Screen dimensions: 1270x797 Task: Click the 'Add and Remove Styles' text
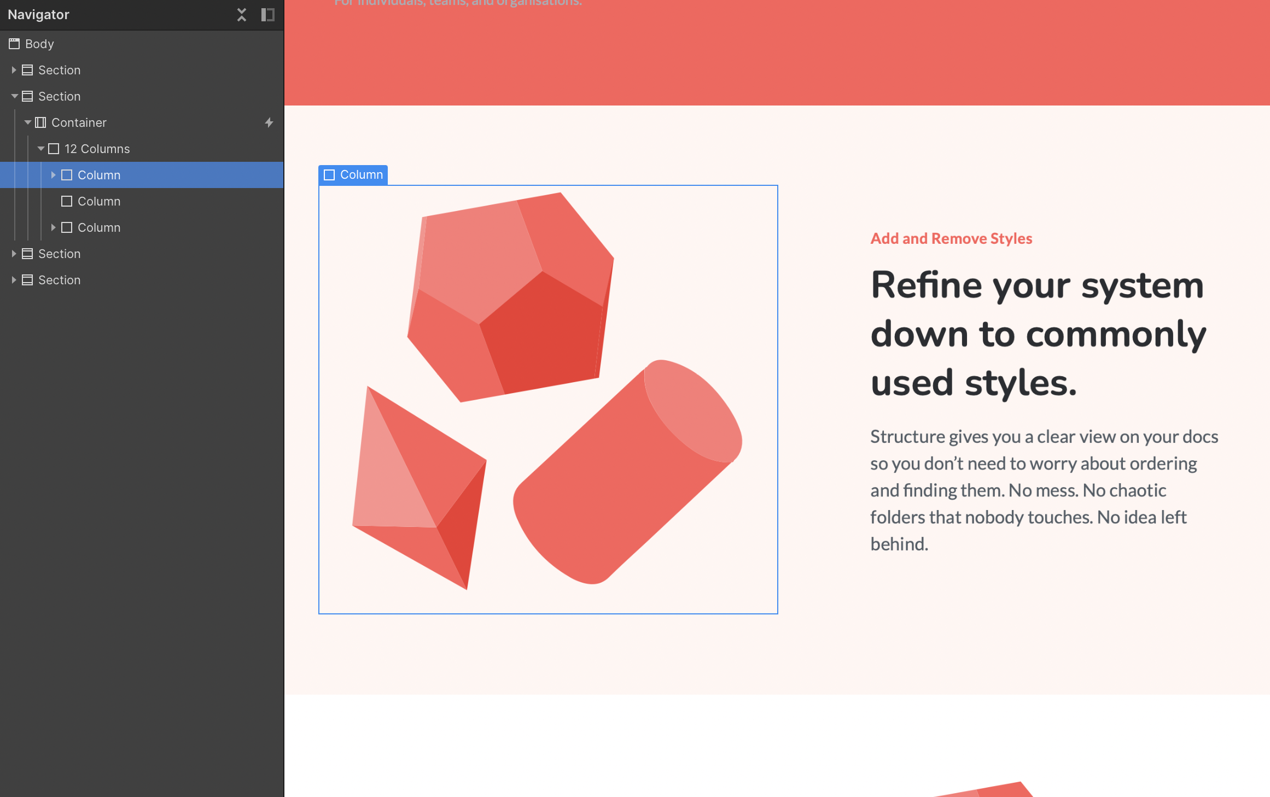(951, 238)
